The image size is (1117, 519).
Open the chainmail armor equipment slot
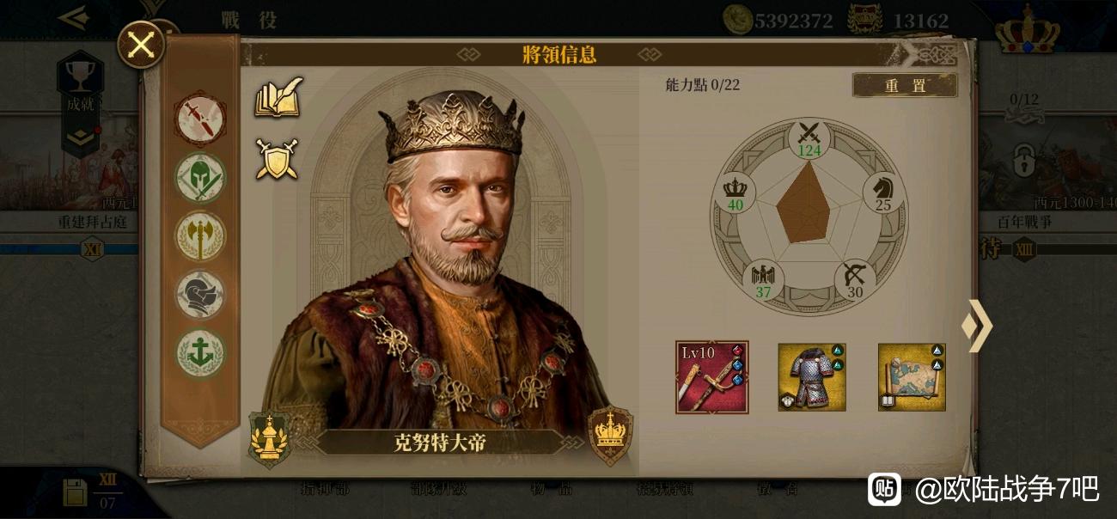[x=812, y=377]
